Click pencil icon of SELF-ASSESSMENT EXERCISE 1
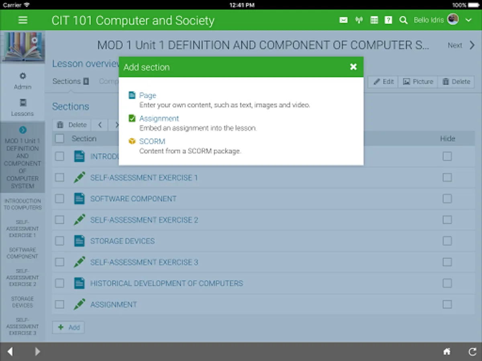This screenshot has height=361, width=482. 80,177
